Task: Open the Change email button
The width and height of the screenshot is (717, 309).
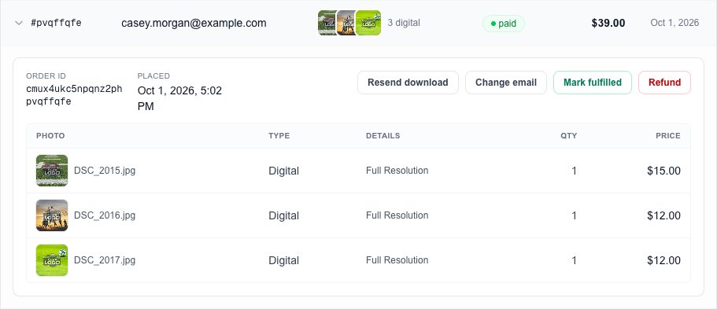Action: (506, 83)
